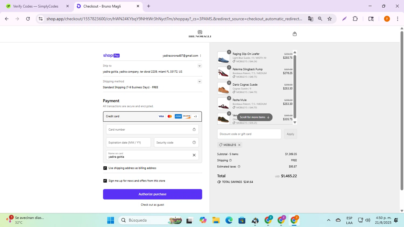The height and width of the screenshot is (227, 404).
Task: Click the Raging Slip-On Loafer thumbnail
Action: (224, 58)
